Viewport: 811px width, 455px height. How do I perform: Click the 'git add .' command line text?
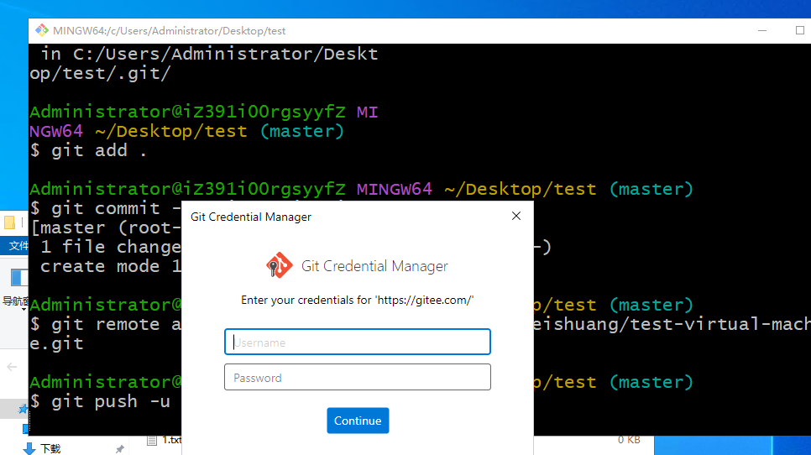pos(88,150)
